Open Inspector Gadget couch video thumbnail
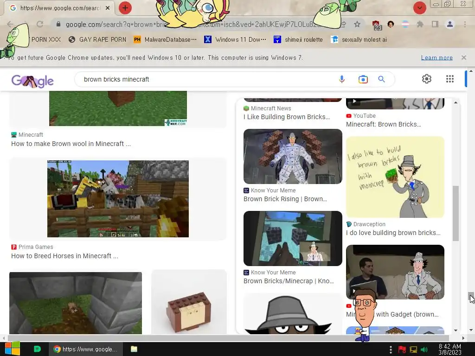Image resolution: width=475 pixels, height=356 pixels. pyautogui.click(x=395, y=272)
